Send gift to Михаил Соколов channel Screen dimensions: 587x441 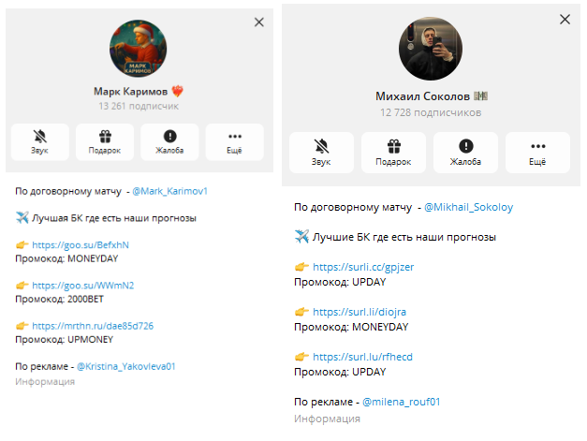(x=393, y=153)
